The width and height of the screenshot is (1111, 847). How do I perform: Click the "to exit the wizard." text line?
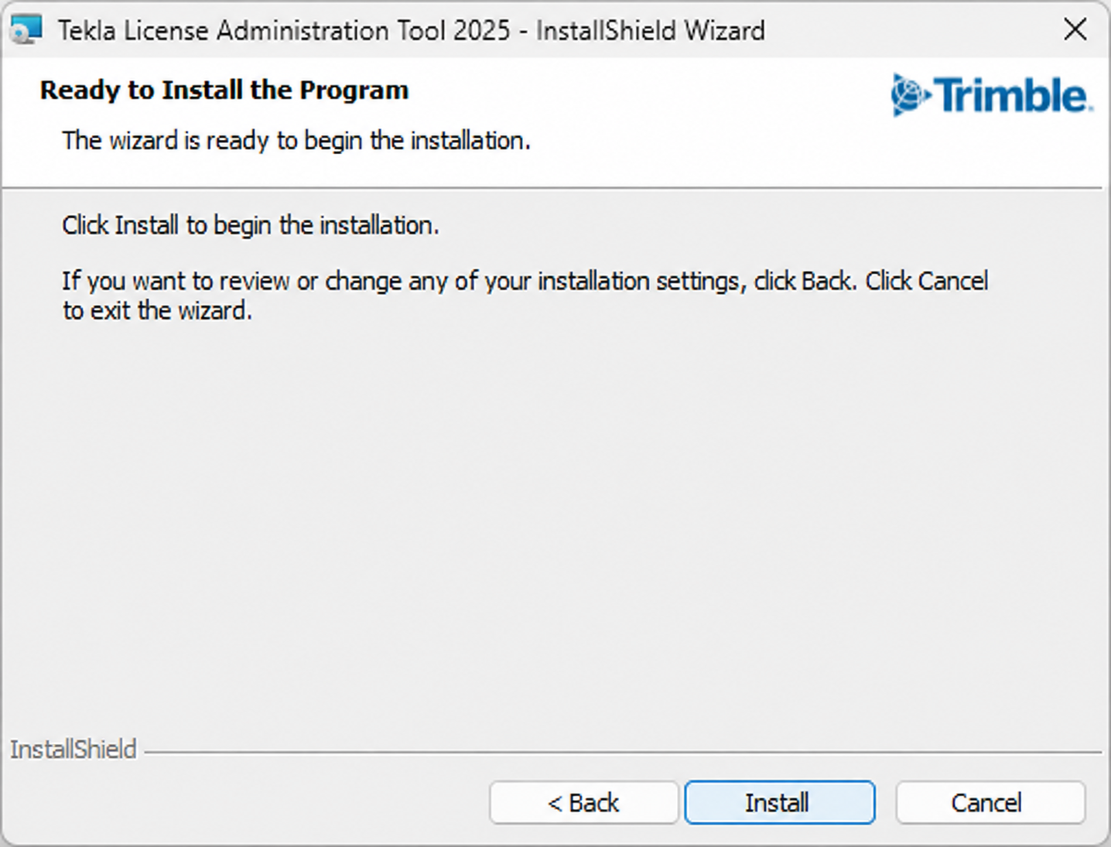click(158, 311)
